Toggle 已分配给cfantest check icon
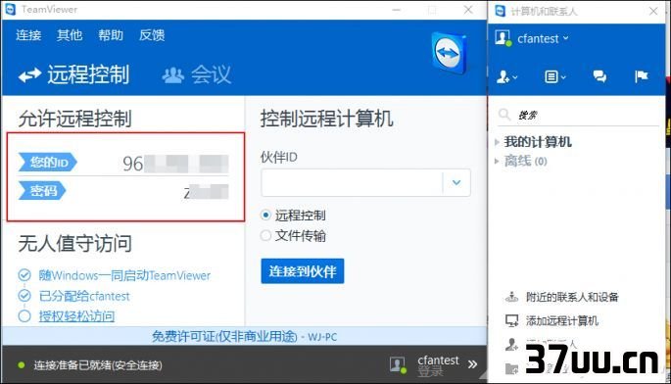The width and height of the screenshot is (671, 384). [x=24, y=296]
